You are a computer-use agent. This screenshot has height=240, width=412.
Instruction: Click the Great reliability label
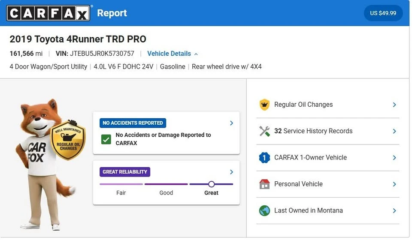[x=211, y=193]
